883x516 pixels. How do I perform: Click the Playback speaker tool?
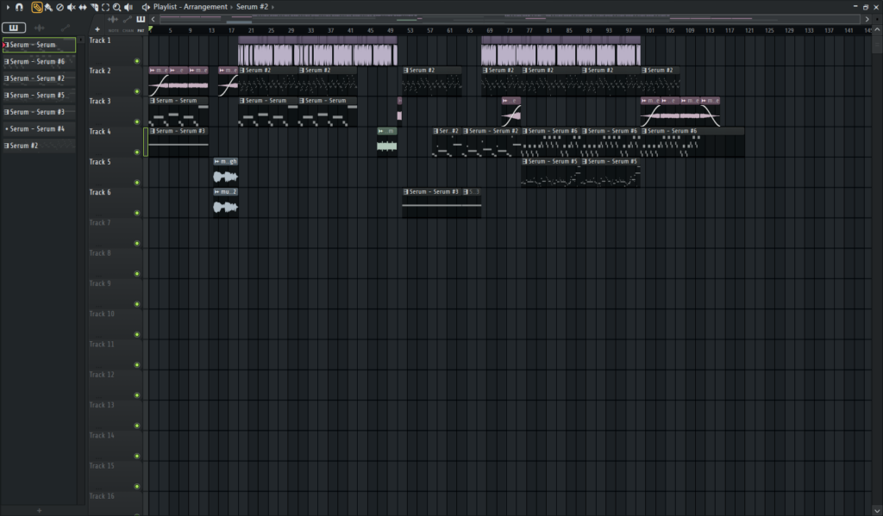(128, 7)
